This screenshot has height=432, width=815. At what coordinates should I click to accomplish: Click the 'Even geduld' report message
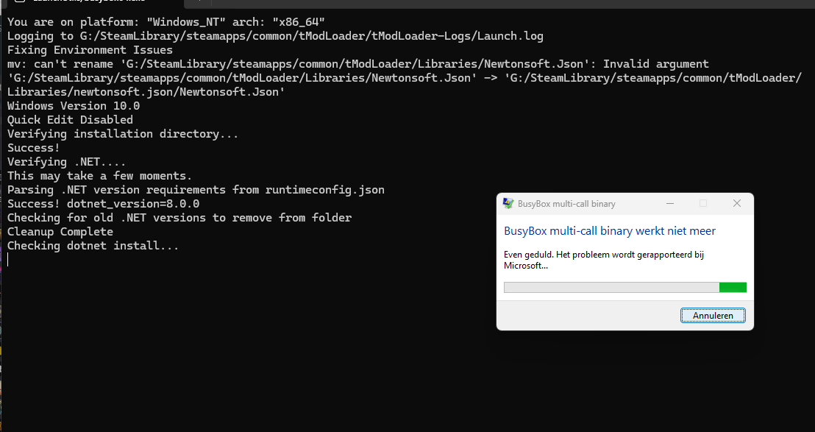603,260
